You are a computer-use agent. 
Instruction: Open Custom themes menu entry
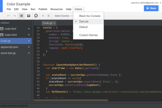(x=89, y=35)
